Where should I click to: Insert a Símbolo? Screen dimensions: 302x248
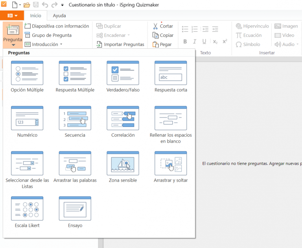tap(248, 44)
